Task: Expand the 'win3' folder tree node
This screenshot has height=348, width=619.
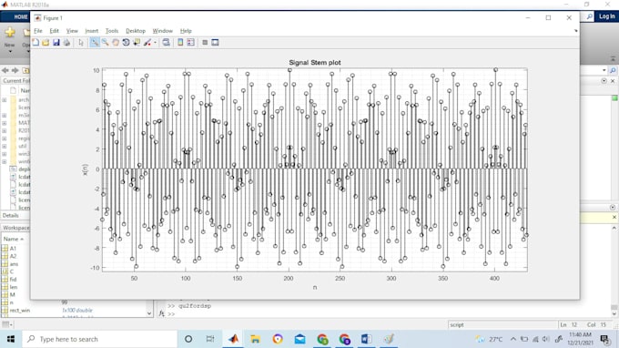Action: point(4,154)
